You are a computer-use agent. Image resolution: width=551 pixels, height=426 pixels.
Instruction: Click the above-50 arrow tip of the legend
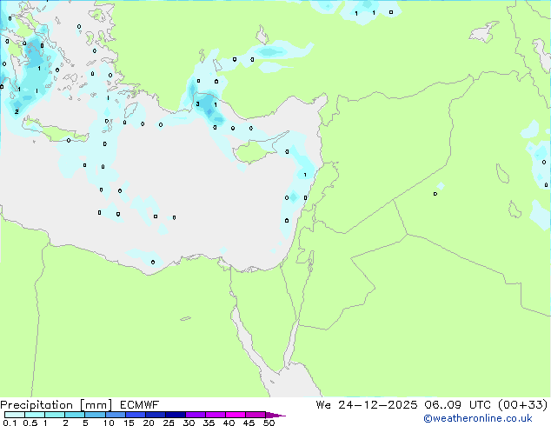[275, 415]
